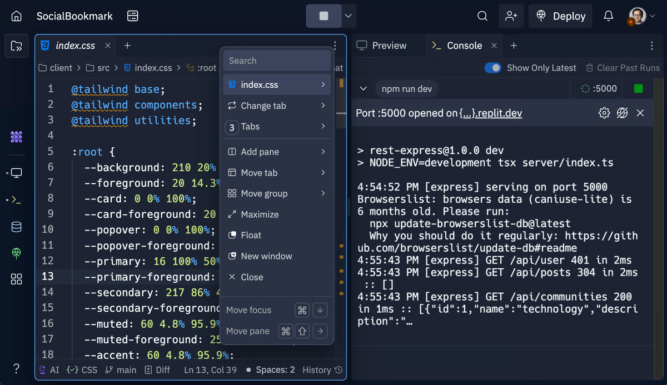Open port settings gear icon
The height and width of the screenshot is (385, 667).
click(604, 113)
